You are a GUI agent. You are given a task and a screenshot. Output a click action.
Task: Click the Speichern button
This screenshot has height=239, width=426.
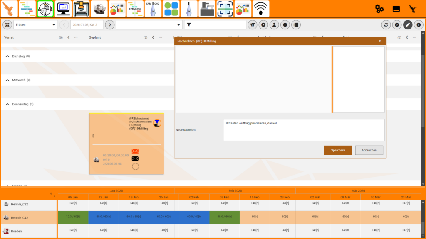click(338, 150)
